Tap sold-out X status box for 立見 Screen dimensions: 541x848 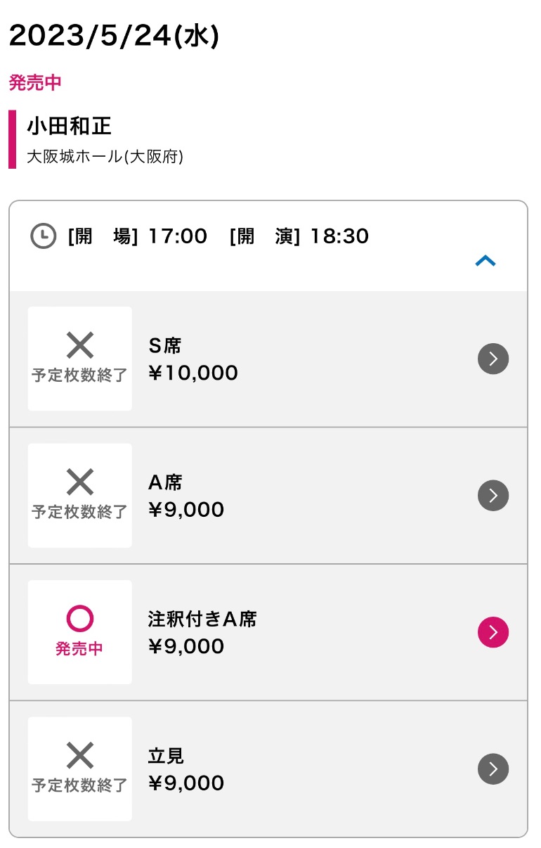point(80,769)
